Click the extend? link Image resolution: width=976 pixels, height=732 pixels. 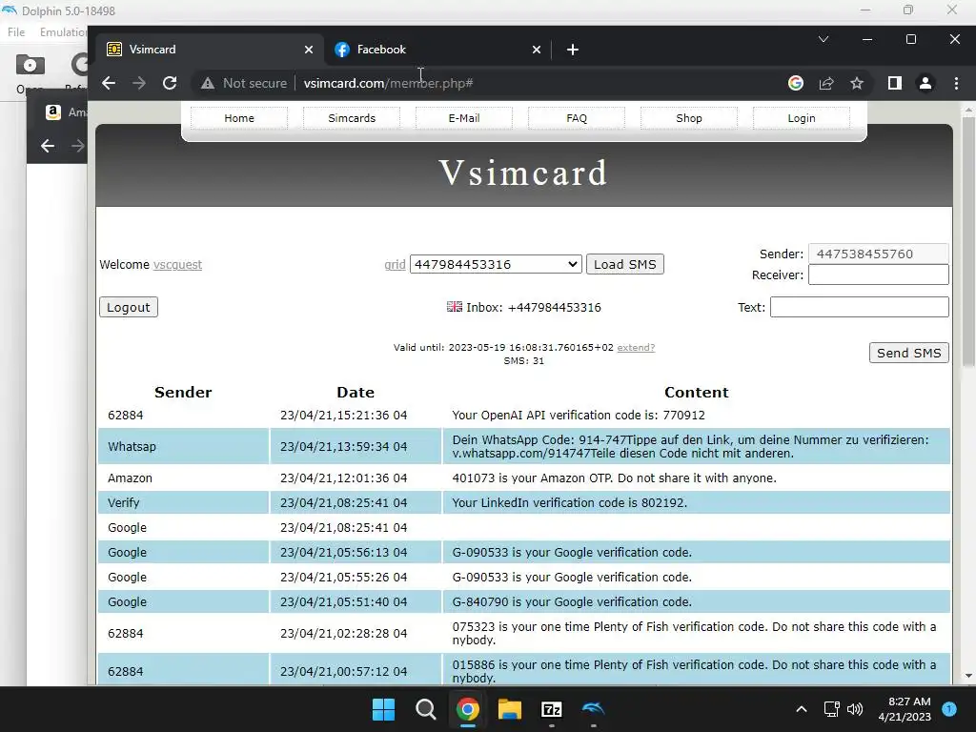coord(636,347)
